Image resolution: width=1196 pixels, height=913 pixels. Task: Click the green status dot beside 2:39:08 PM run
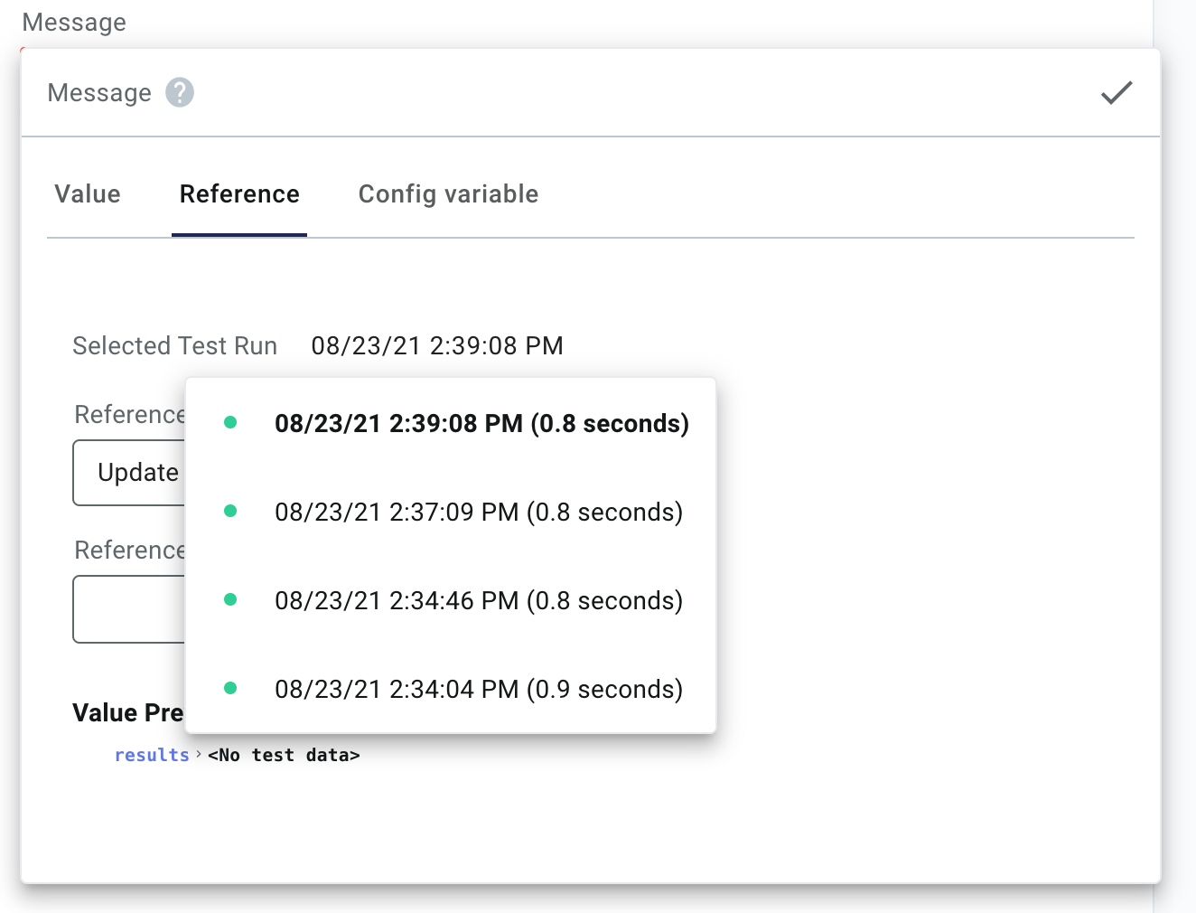[x=231, y=421]
